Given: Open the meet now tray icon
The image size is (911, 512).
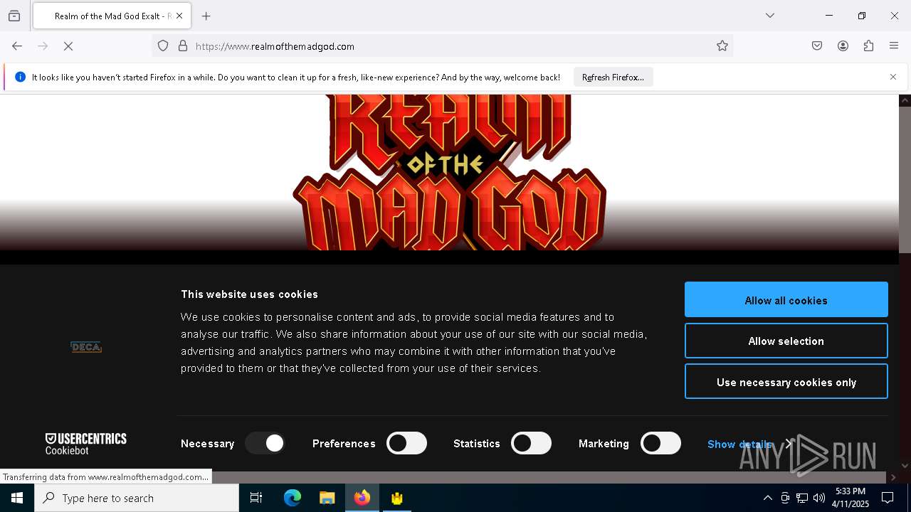Looking at the screenshot, I should 785,498.
